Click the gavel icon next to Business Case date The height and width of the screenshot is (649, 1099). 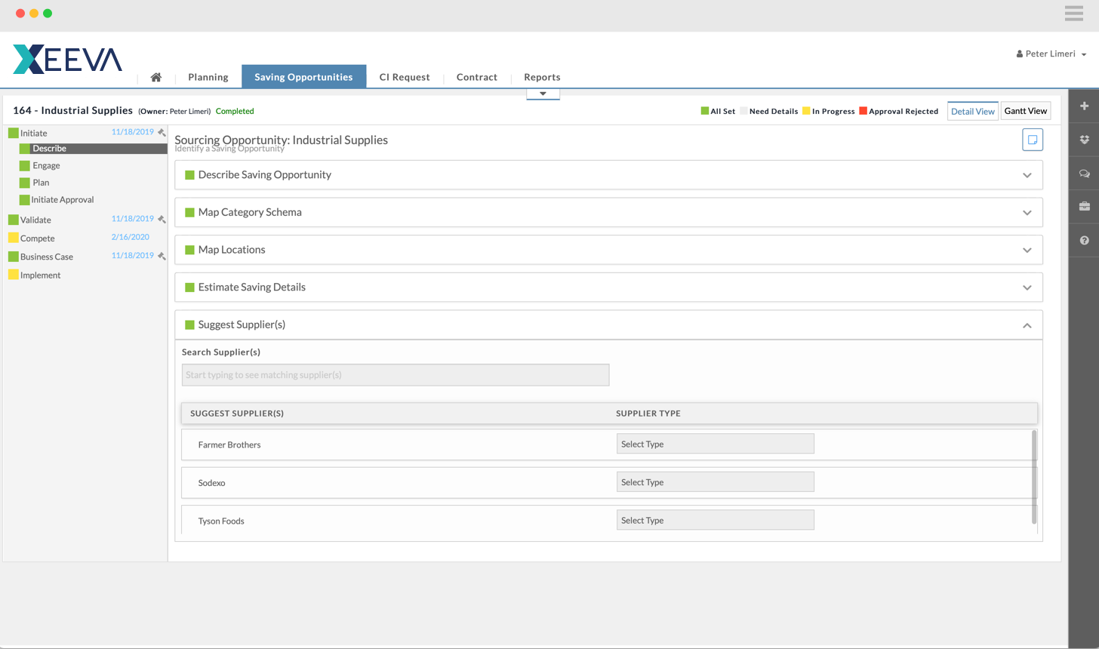162,256
